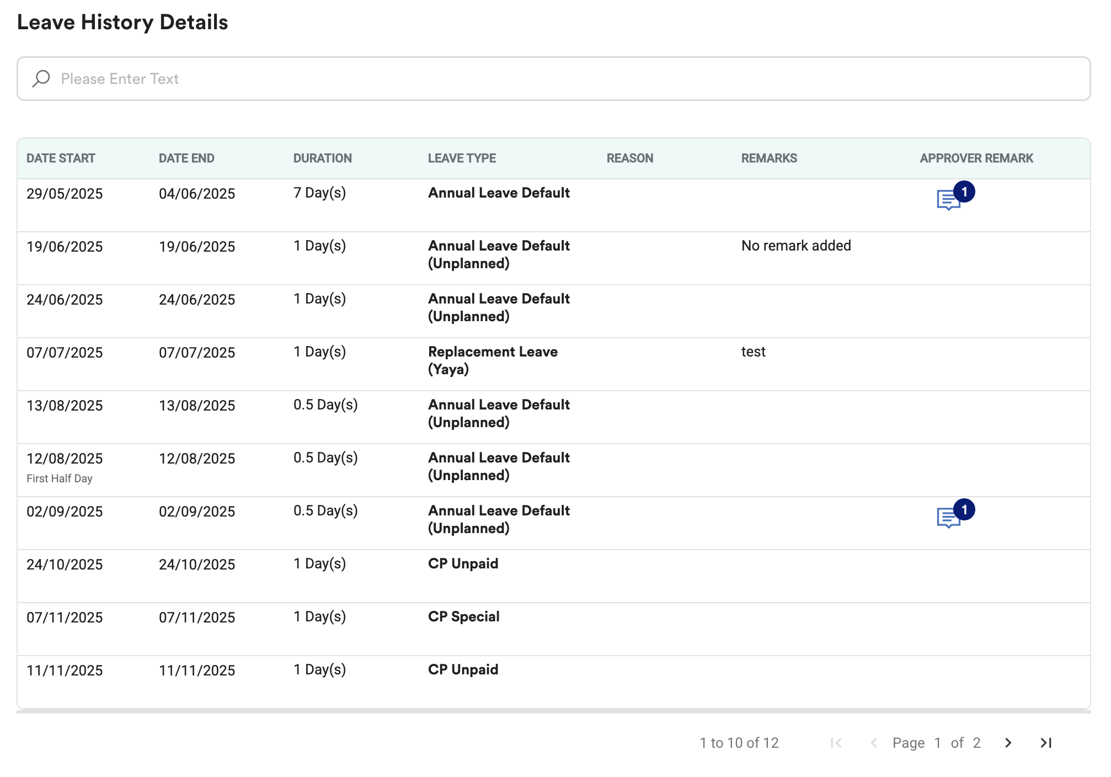
Task: Sort by Leave Type column header
Action: [462, 158]
